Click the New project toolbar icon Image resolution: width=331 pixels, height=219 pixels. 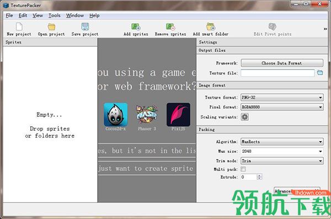tap(19, 26)
